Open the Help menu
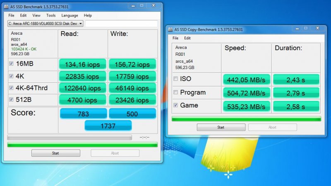331x186 pixels. (x=88, y=15)
